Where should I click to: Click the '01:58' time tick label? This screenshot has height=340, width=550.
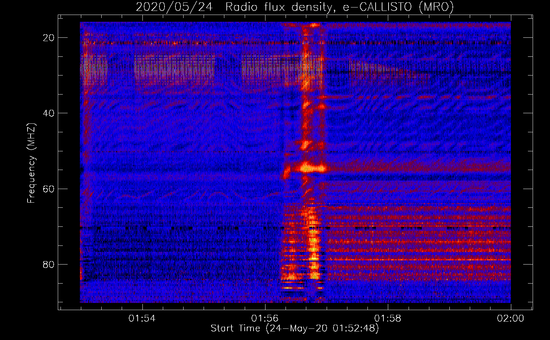(x=388, y=319)
